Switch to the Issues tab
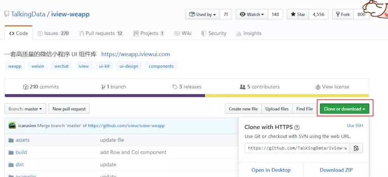The width and height of the screenshot is (388, 177). [54, 33]
